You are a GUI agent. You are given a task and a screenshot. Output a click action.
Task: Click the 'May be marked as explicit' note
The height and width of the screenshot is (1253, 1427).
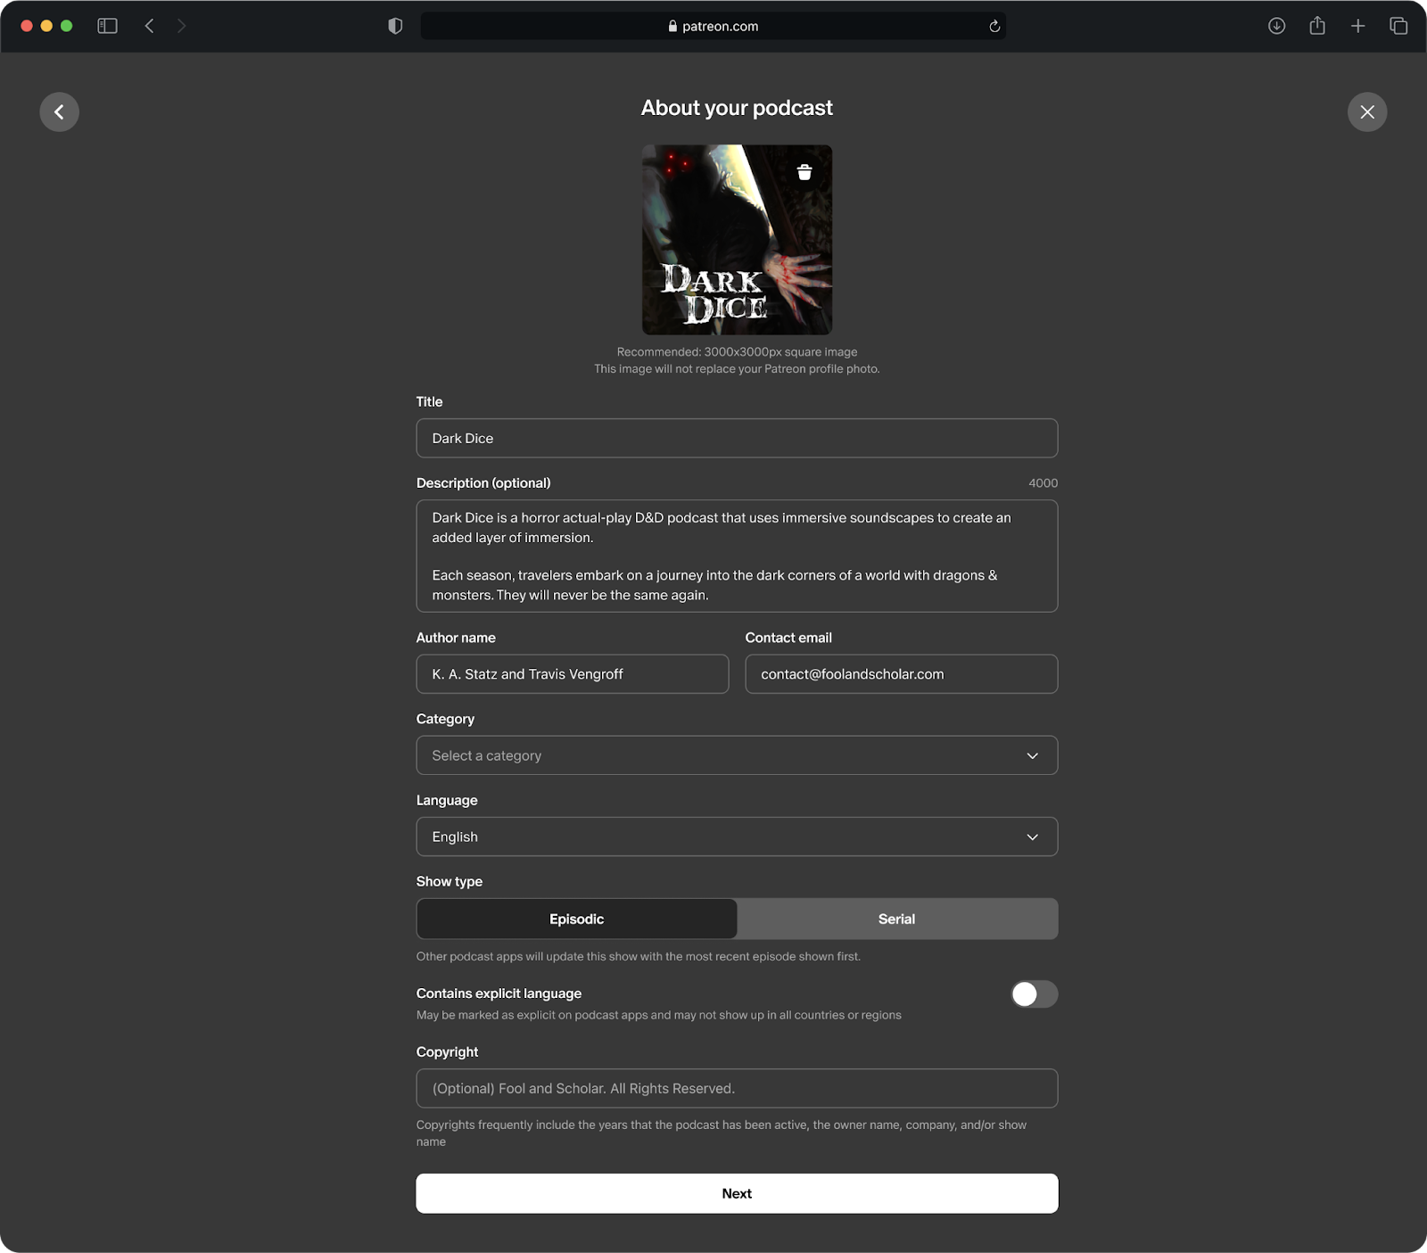coord(659,1015)
